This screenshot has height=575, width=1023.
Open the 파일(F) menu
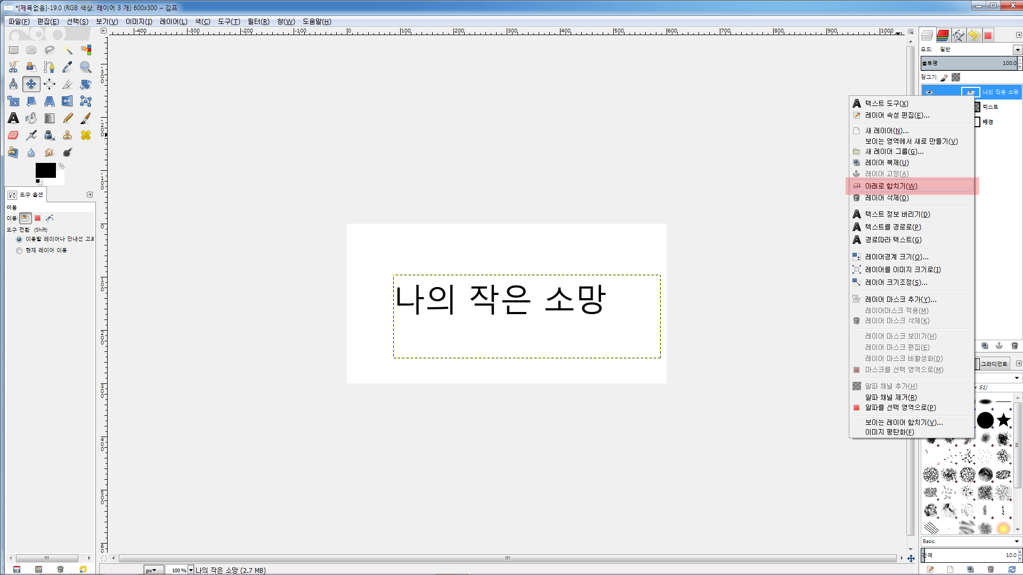[19, 22]
